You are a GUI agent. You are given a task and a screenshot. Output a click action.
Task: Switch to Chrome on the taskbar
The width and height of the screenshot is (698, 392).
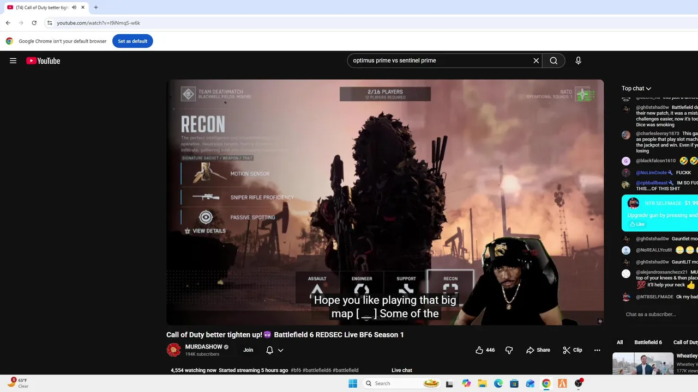click(x=546, y=383)
